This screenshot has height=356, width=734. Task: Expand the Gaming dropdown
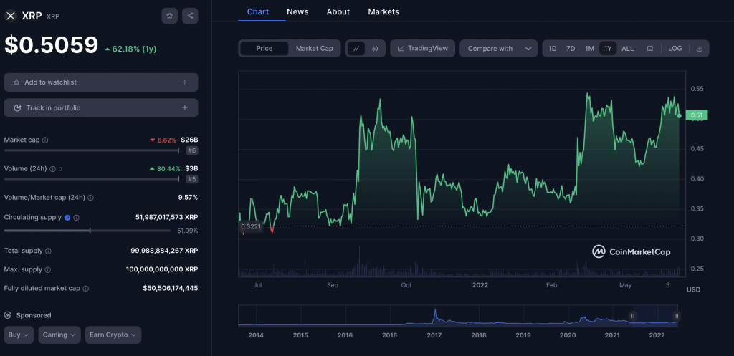[59, 335]
